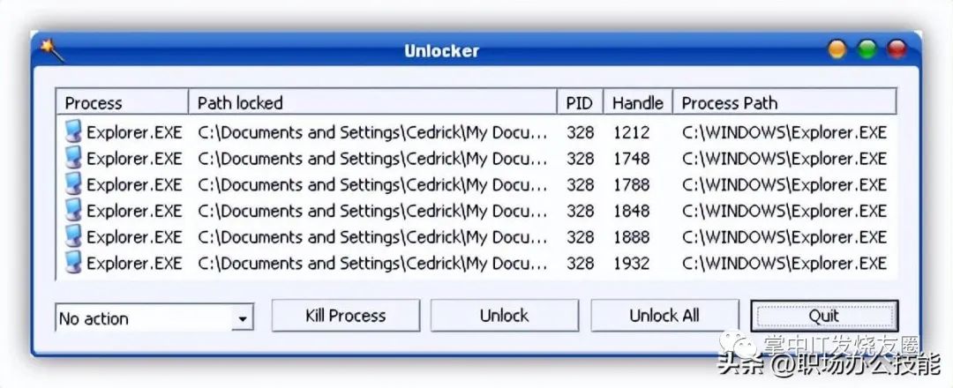Click the green maximize button
The height and width of the screenshot is (388, 953).
point(867,49)
